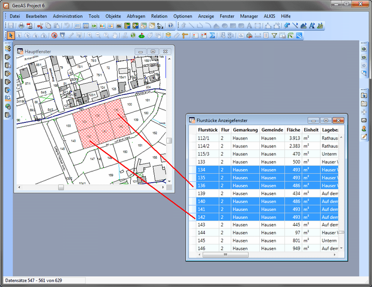The height and width of the screenshot is (287, 372).
Task: Click the A-Z sort icon in top toolbar
Action: [160, 26]
